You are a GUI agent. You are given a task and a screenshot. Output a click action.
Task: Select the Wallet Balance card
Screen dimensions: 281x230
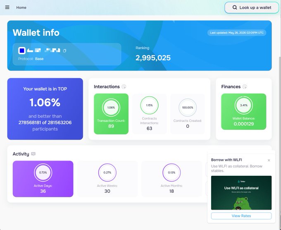coord(244,112)
